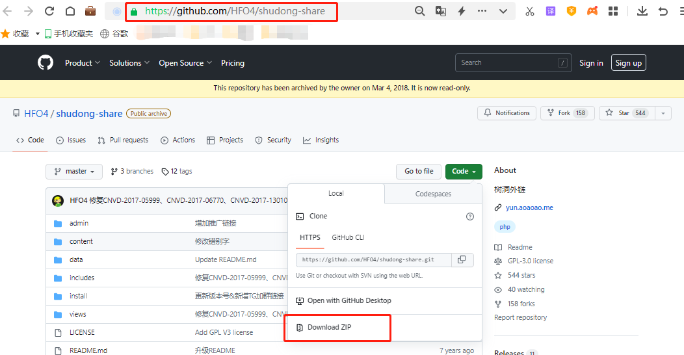Open the 谷歌 bookmark
684x355 pixels.
tap(114, 34)
